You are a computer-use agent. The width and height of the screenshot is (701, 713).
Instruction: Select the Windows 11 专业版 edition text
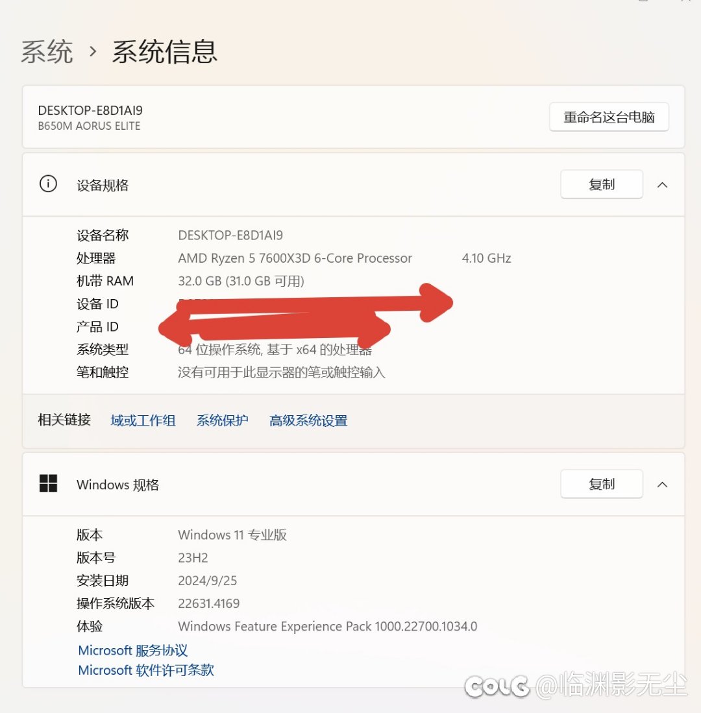point(232,535)
